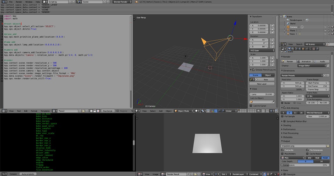Open the File menu
The image size is (334, 176).
tap(11, 2)
